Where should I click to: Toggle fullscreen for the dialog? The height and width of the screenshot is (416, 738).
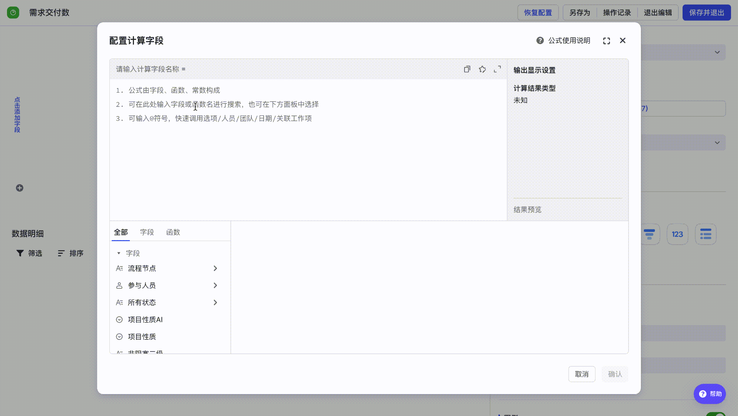point(607,41)
